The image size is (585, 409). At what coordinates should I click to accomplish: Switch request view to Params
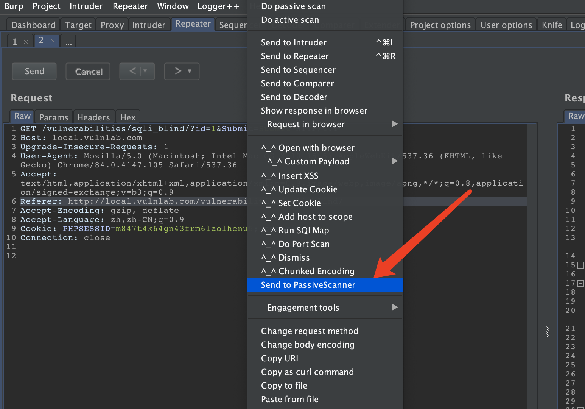[x=54, y=117]
